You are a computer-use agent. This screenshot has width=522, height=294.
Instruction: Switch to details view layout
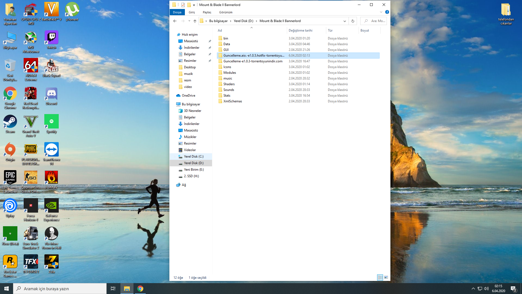380,277
